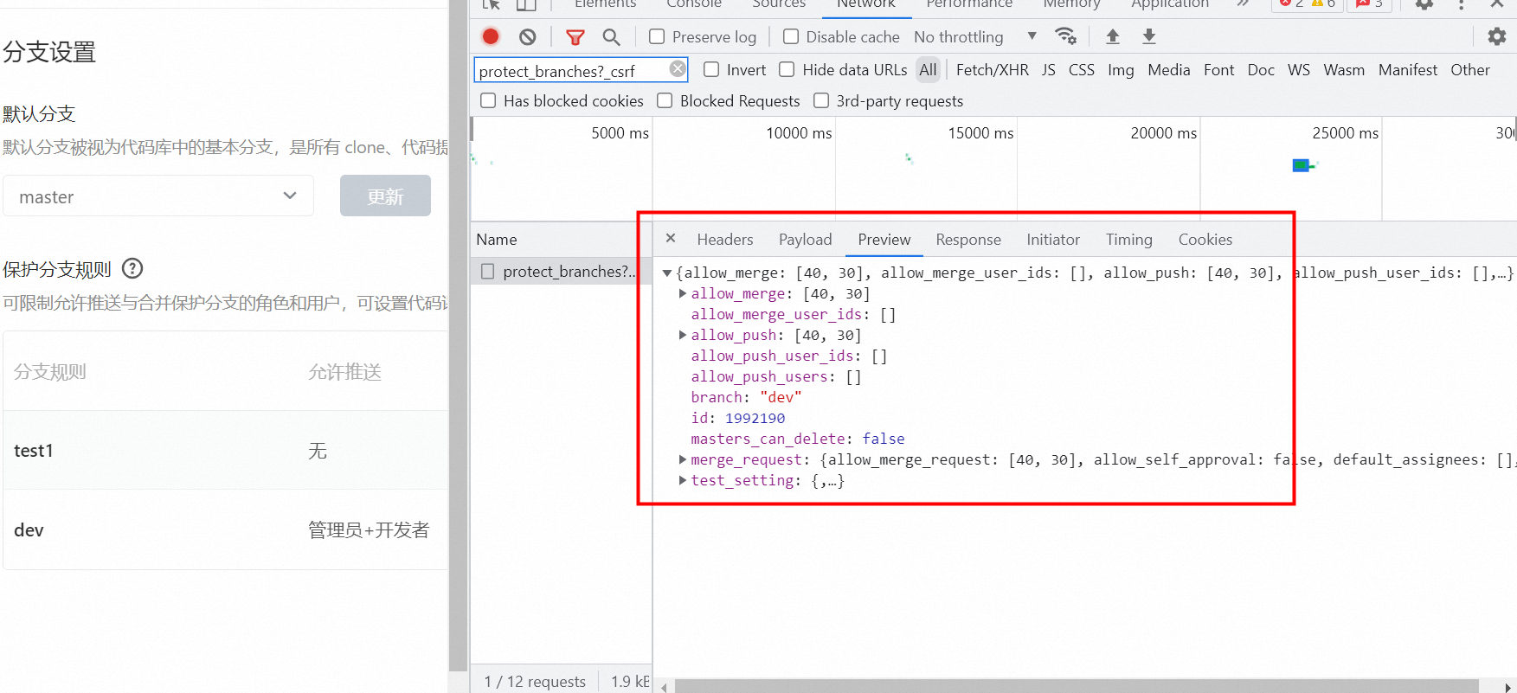Open DevTools three-dot menu

tap(1462, 4)
